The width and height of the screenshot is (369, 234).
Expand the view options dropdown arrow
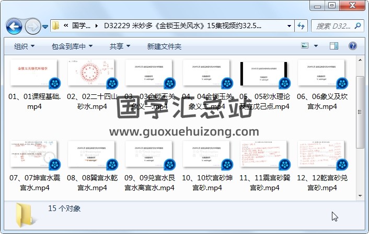point(317,46)
